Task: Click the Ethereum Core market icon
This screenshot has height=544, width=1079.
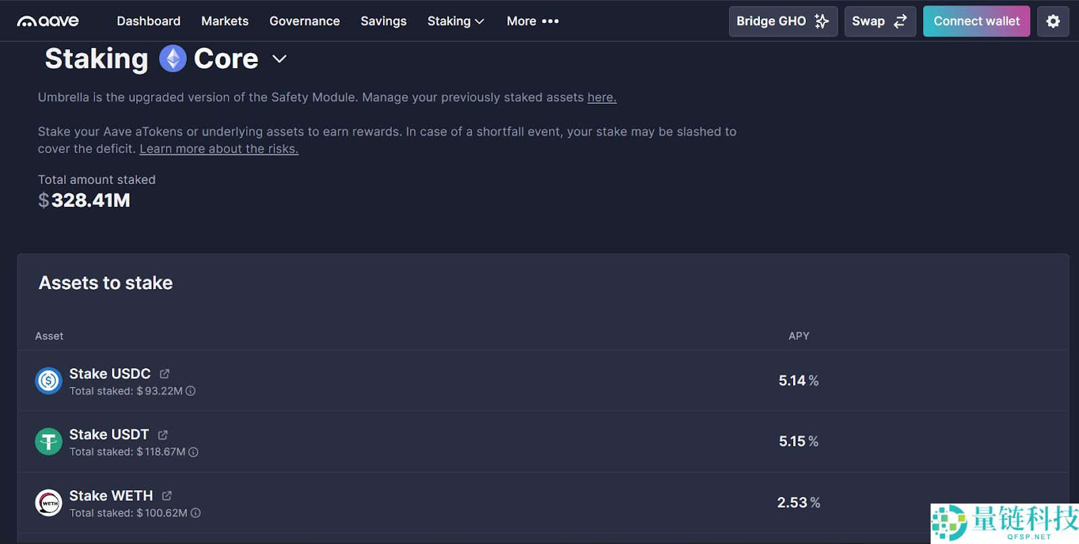Action: (x=173, y=59)
